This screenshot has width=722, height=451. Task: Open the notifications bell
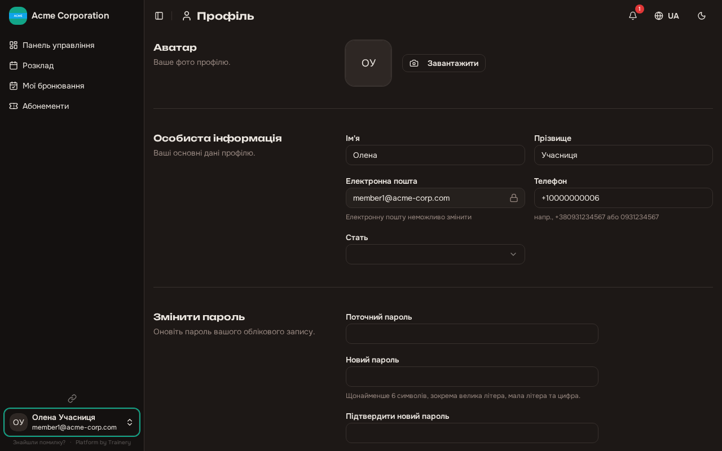pyautogui.click(x=633, y=16)
